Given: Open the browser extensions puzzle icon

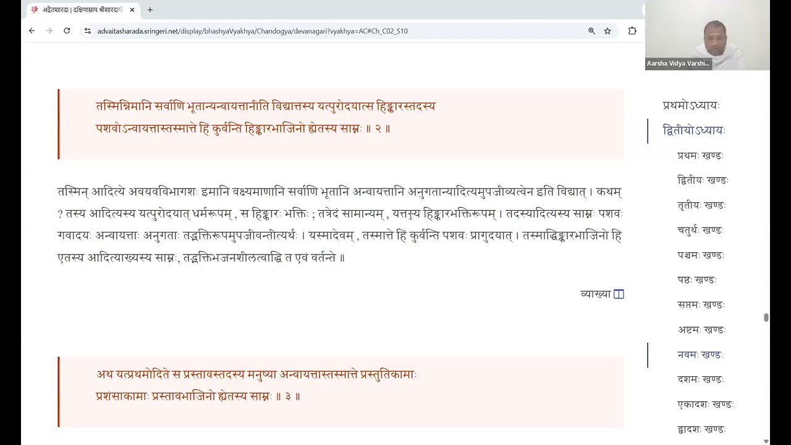Looking at the screenshot, I should [632, 31].
